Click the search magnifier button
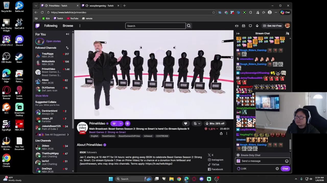This screenshot has width=327, height=183. click(x=189, y=26)
